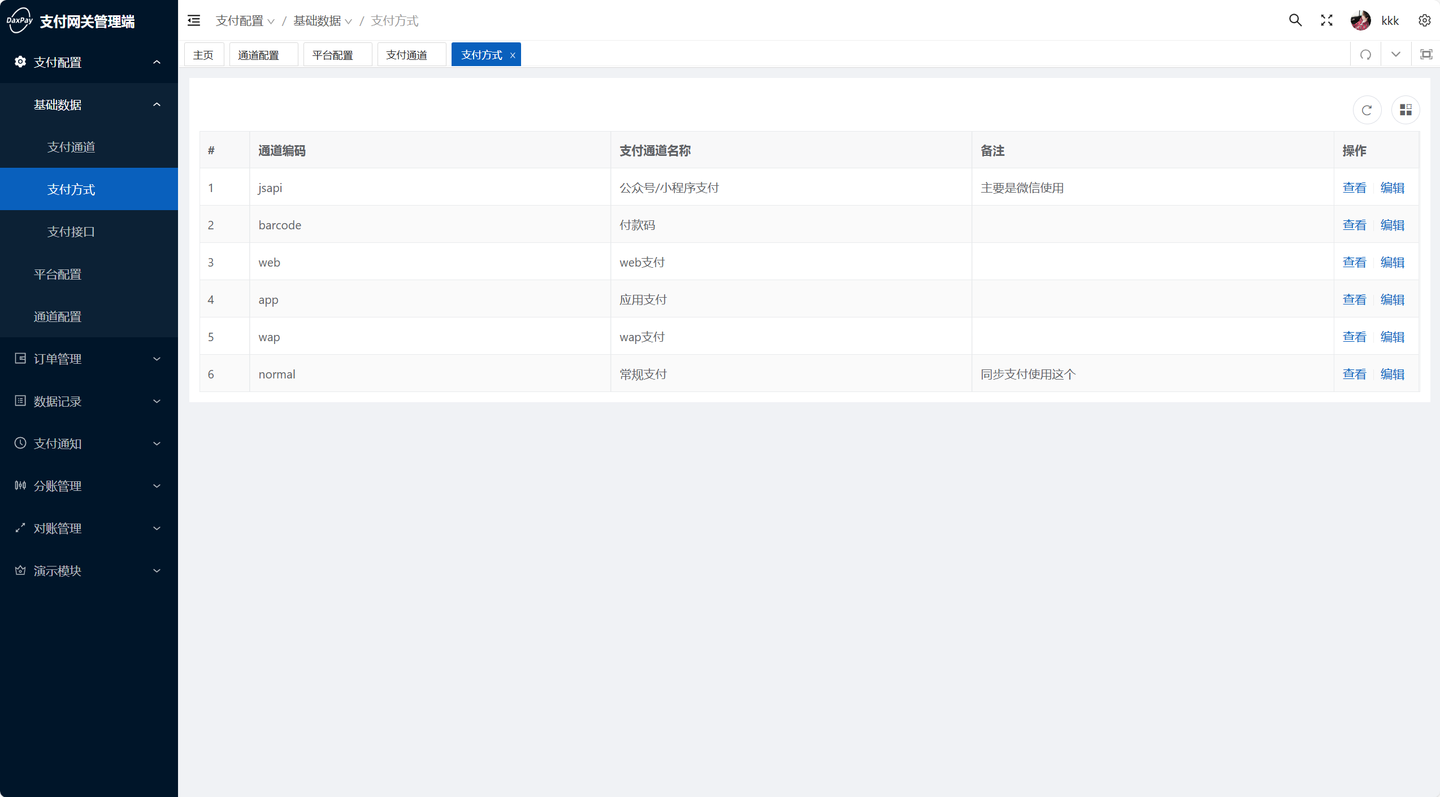Switch to the 平台配置 tab
Viewport: 1440px width, 797px height.
tap(337, 55)
